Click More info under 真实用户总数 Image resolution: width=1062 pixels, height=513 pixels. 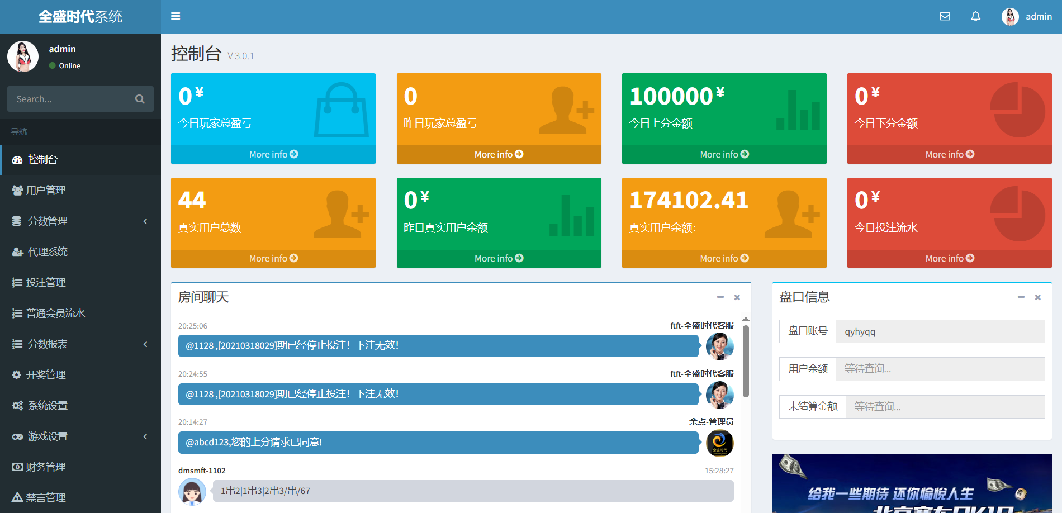tap(273, 258)
